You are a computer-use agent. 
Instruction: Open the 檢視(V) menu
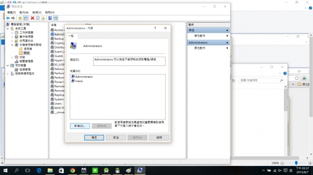37,12
